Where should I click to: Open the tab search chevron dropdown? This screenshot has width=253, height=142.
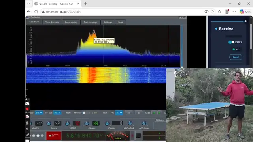coord(29,4)
